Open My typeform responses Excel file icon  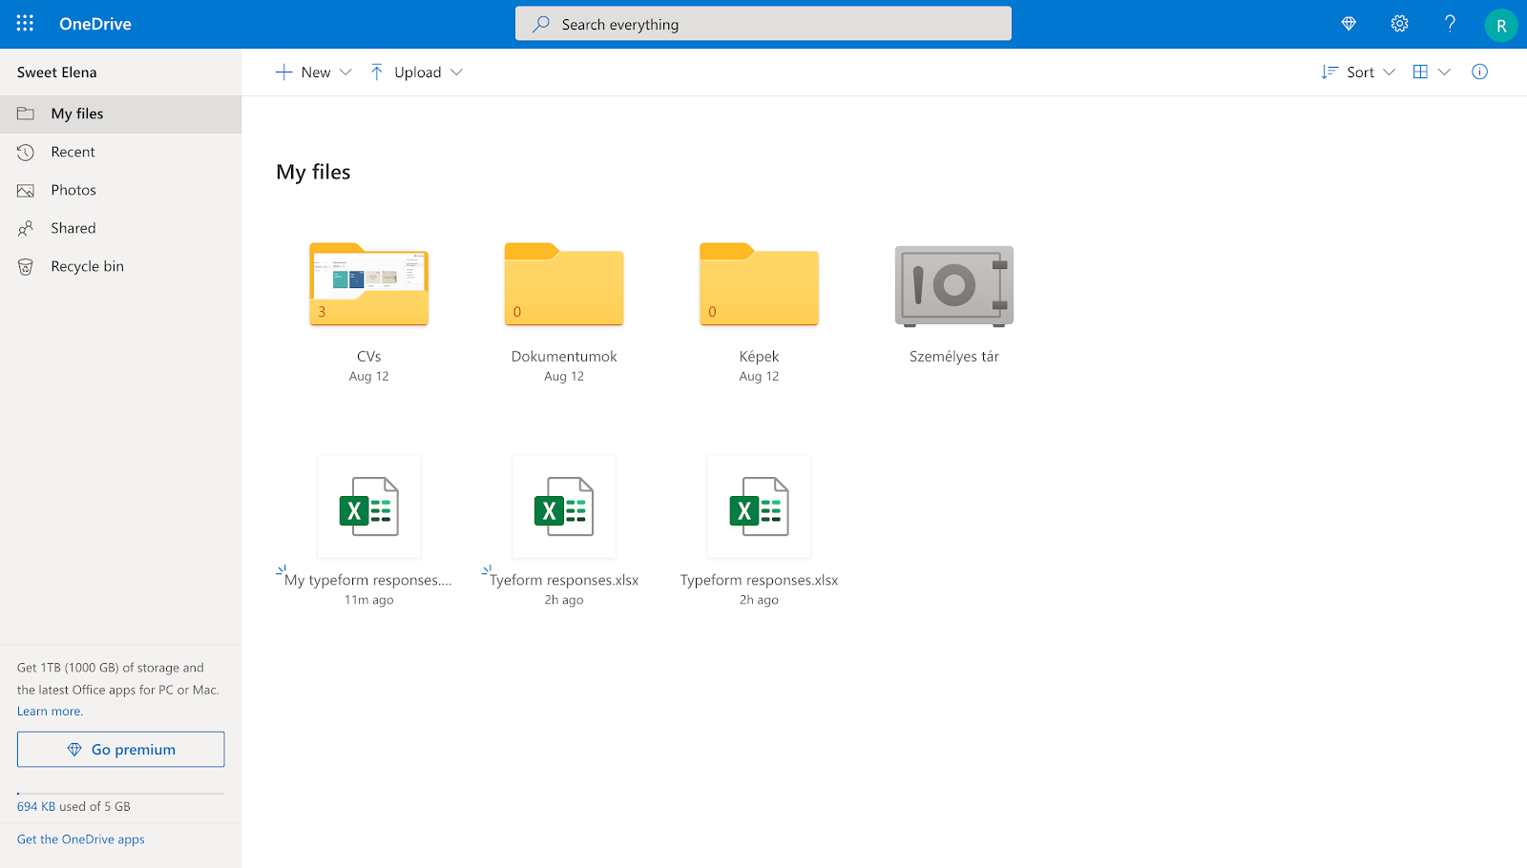click(x=369, y=506)
